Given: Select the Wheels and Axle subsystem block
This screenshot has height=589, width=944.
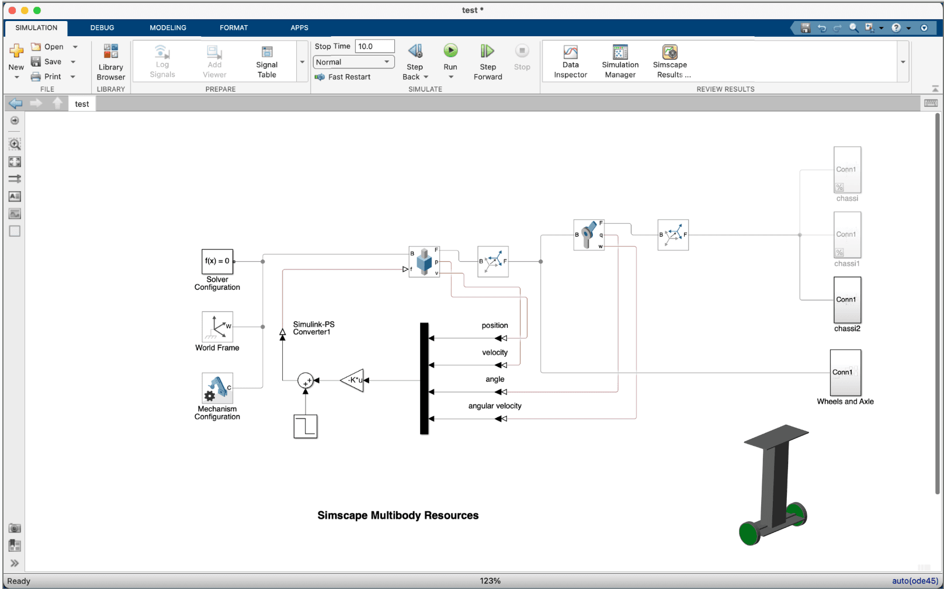Looking at the screenshot, I should coord(845,373).
